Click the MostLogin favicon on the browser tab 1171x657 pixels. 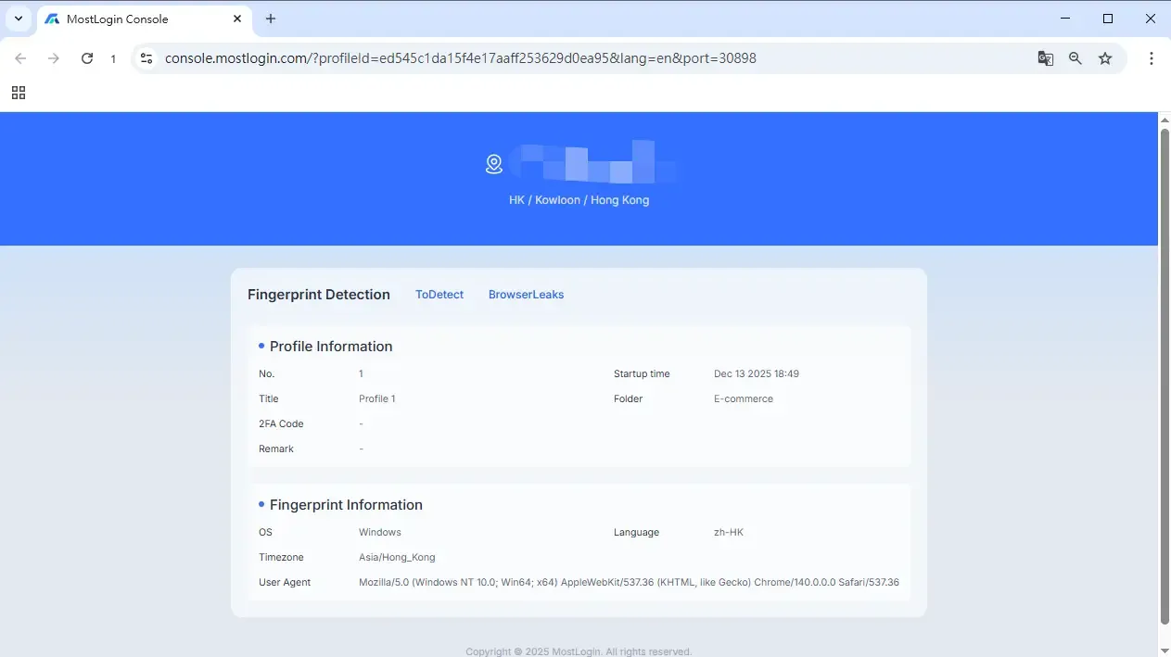pyautogui.click(x=53, y=19)
